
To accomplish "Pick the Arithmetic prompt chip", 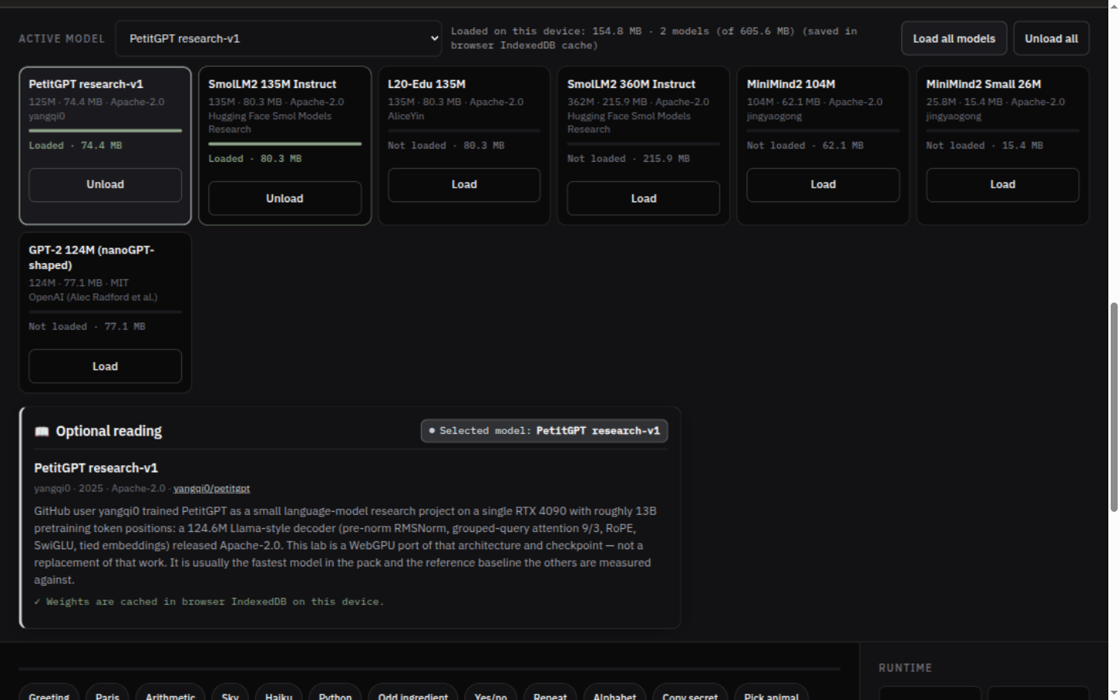I will (170, 695).
